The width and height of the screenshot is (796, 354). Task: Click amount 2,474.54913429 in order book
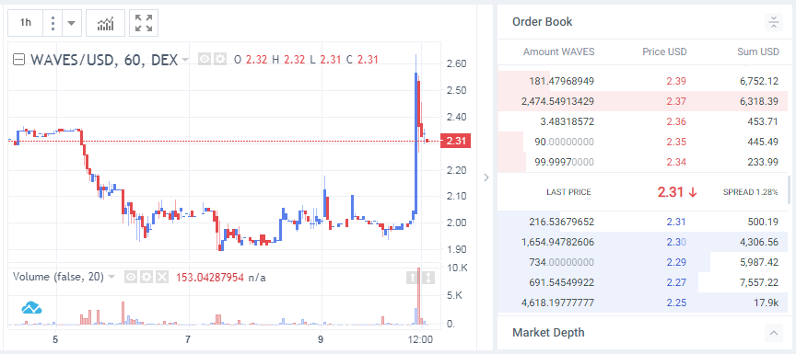(x=558, y=101)
